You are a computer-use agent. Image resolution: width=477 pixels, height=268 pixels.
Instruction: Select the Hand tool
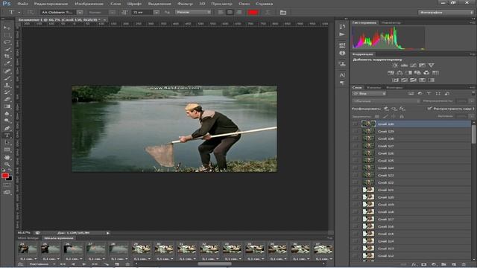(7, 157)
